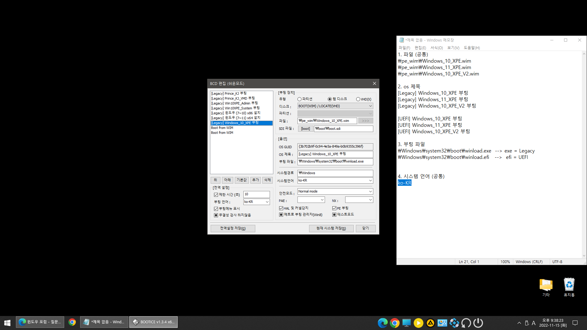
Task: Open Notepad 보기(V) menu
Action: pos(453,48)
